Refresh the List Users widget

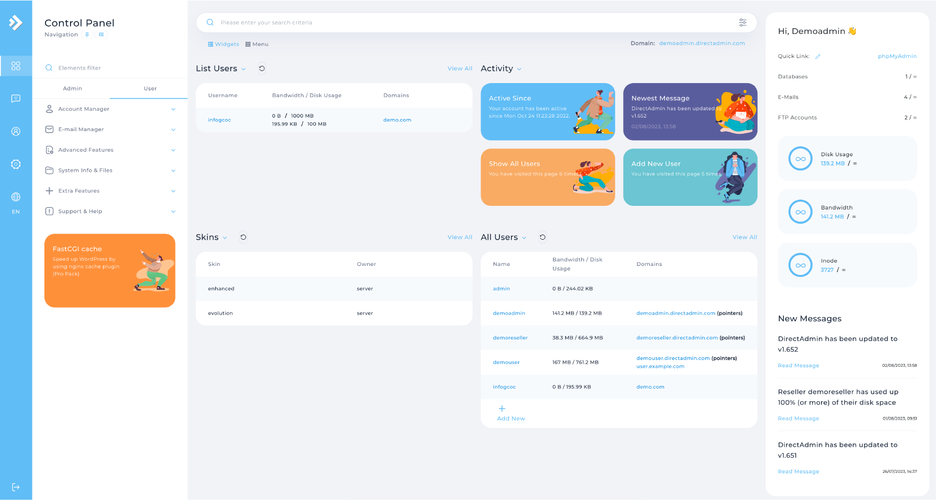262,68
